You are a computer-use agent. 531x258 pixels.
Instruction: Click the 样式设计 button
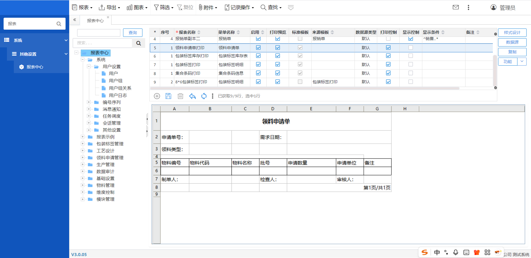tap(512, 32)
